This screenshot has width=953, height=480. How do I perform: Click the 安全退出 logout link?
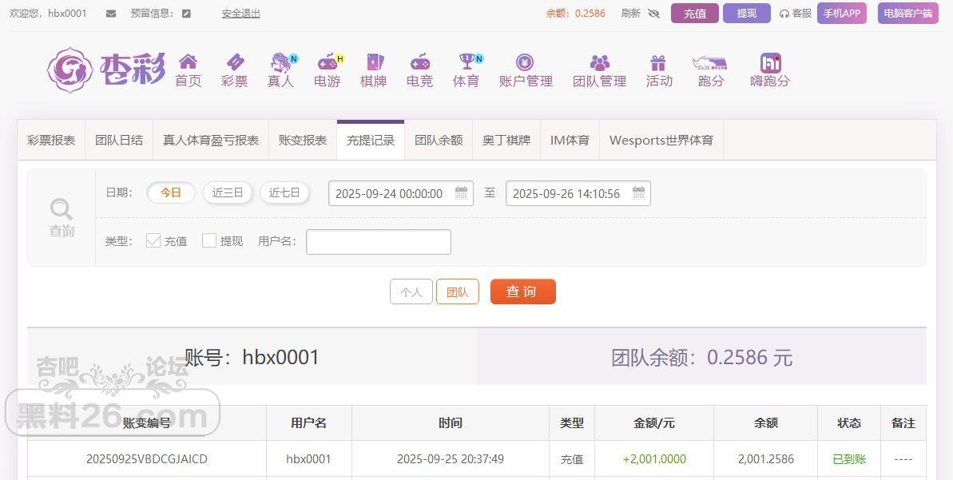[240, 14]
